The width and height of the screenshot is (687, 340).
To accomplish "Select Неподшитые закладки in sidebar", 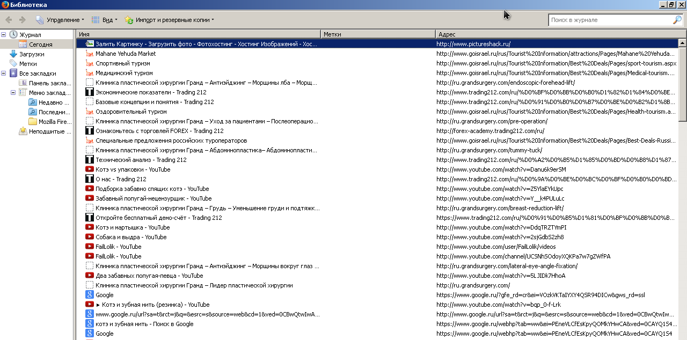I will pyautogui.click(x=50, y=131).
